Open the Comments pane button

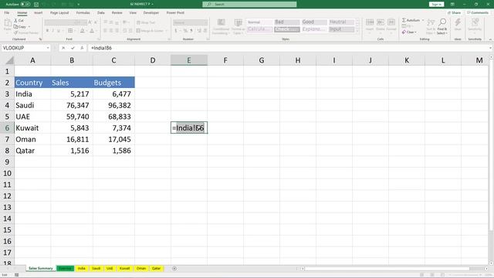coord(478,12)
